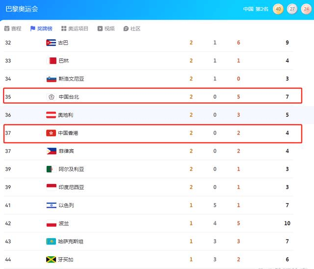Click the Jamaica flag beside 牙买加
Screen dimensions: 314x269
click(51, 259)
